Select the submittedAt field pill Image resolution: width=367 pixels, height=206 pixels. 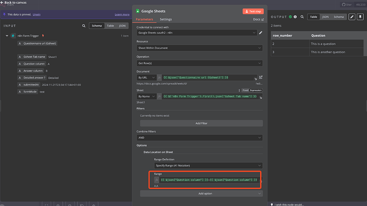[29, 85]
